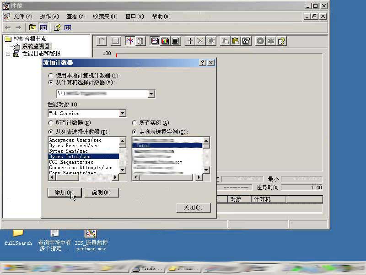This screenshot has height=275, width=366.
Task: Select 所有实例 radio button
Action: (x=134, y=123)
